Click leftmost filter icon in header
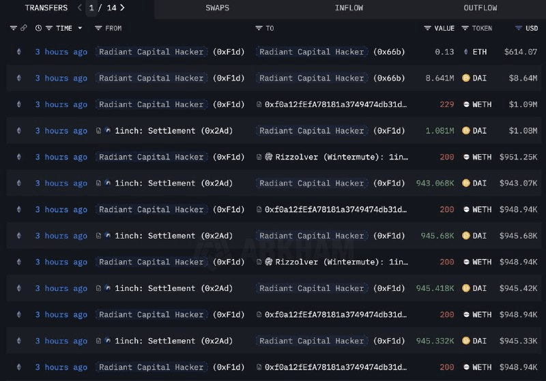The image size is (546, 381). pyautogui.click(x=13, y=28)
